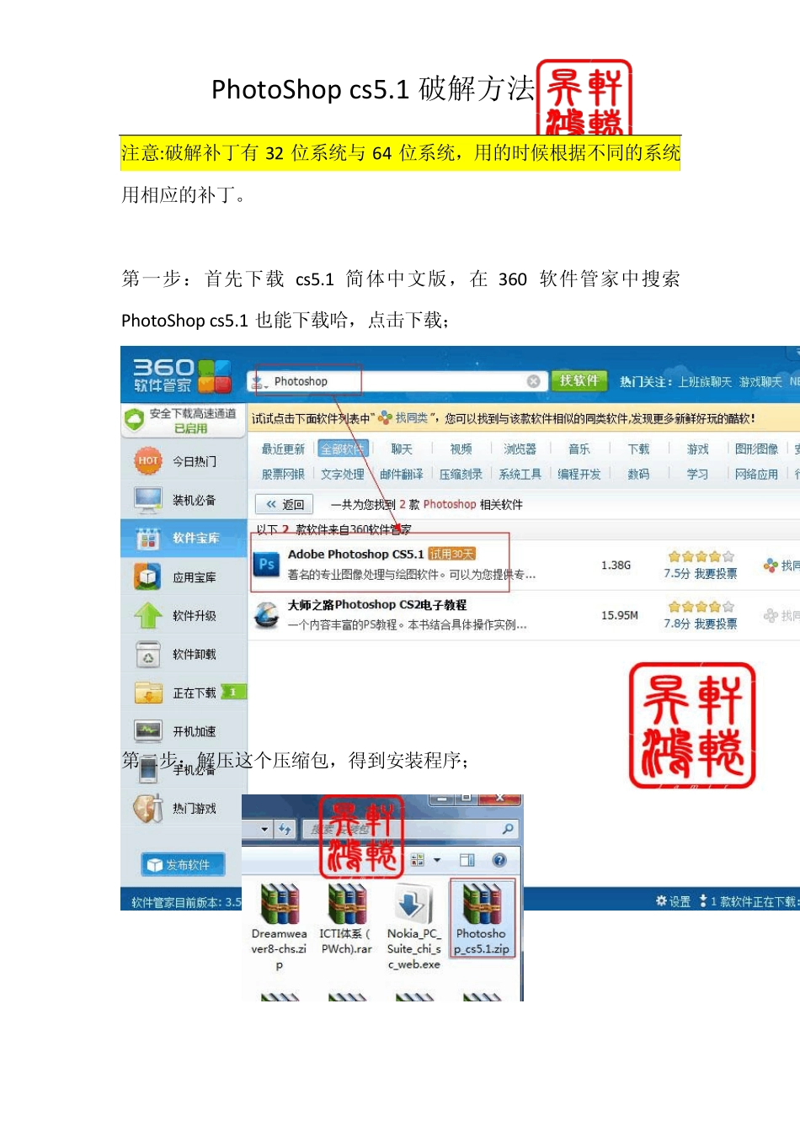Open 软件卸载 recycle bin item
The height and width of the screenshot is (1131, 800).
click(175, 655)
